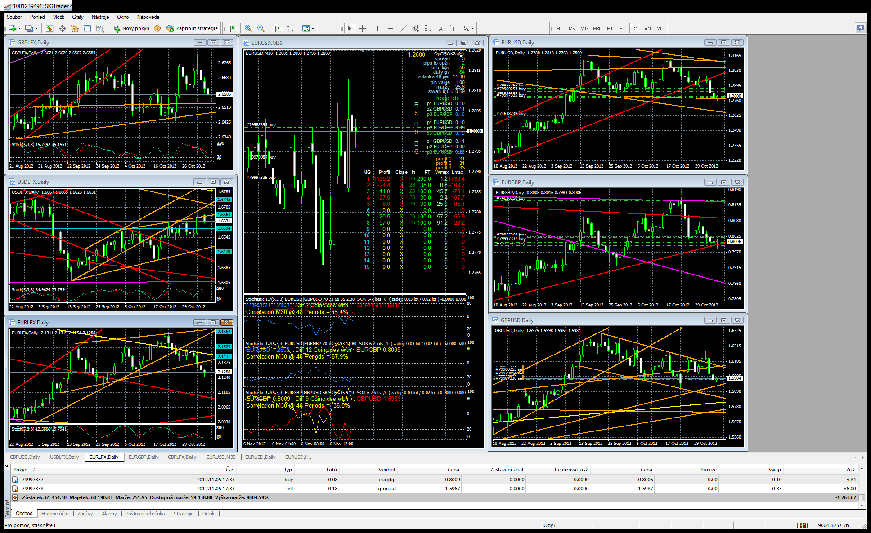Select the horizontal line tool
Viewport: 871px width, 533px height.
click(x=390, y=28)
